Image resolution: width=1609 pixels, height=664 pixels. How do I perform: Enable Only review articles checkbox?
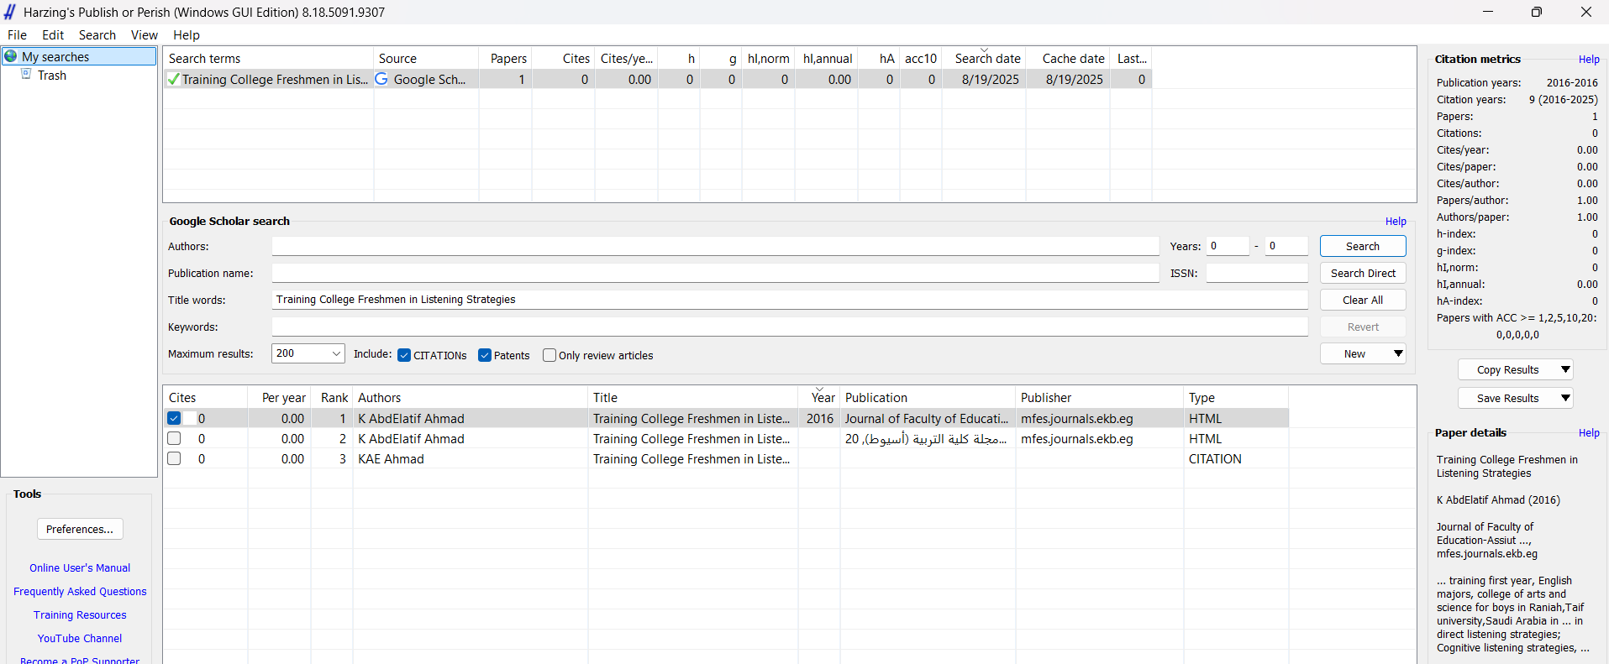tap(549, 355)
